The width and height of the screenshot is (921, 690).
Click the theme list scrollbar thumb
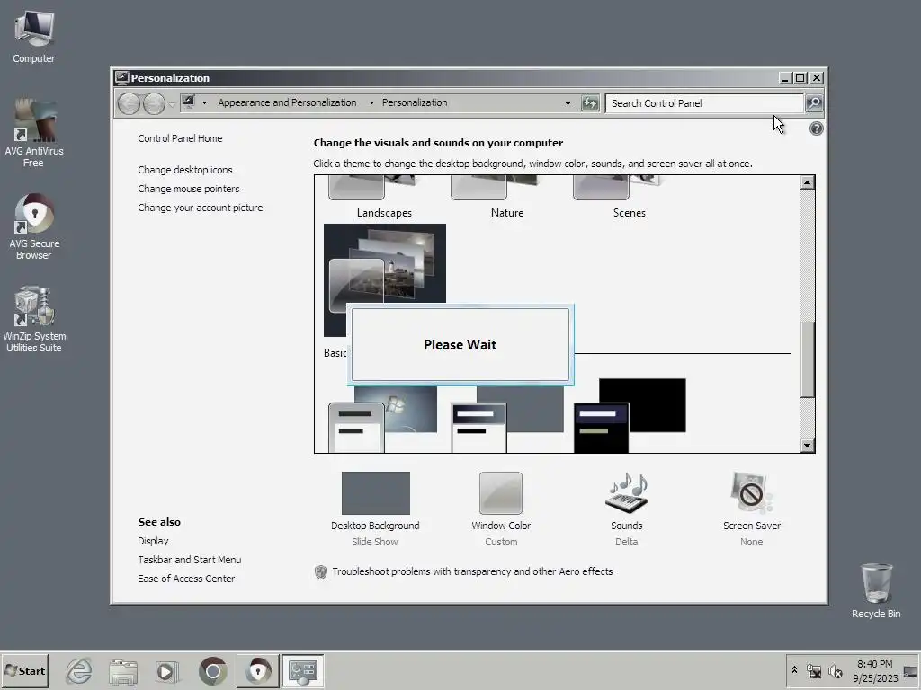(x=808, y=359)
